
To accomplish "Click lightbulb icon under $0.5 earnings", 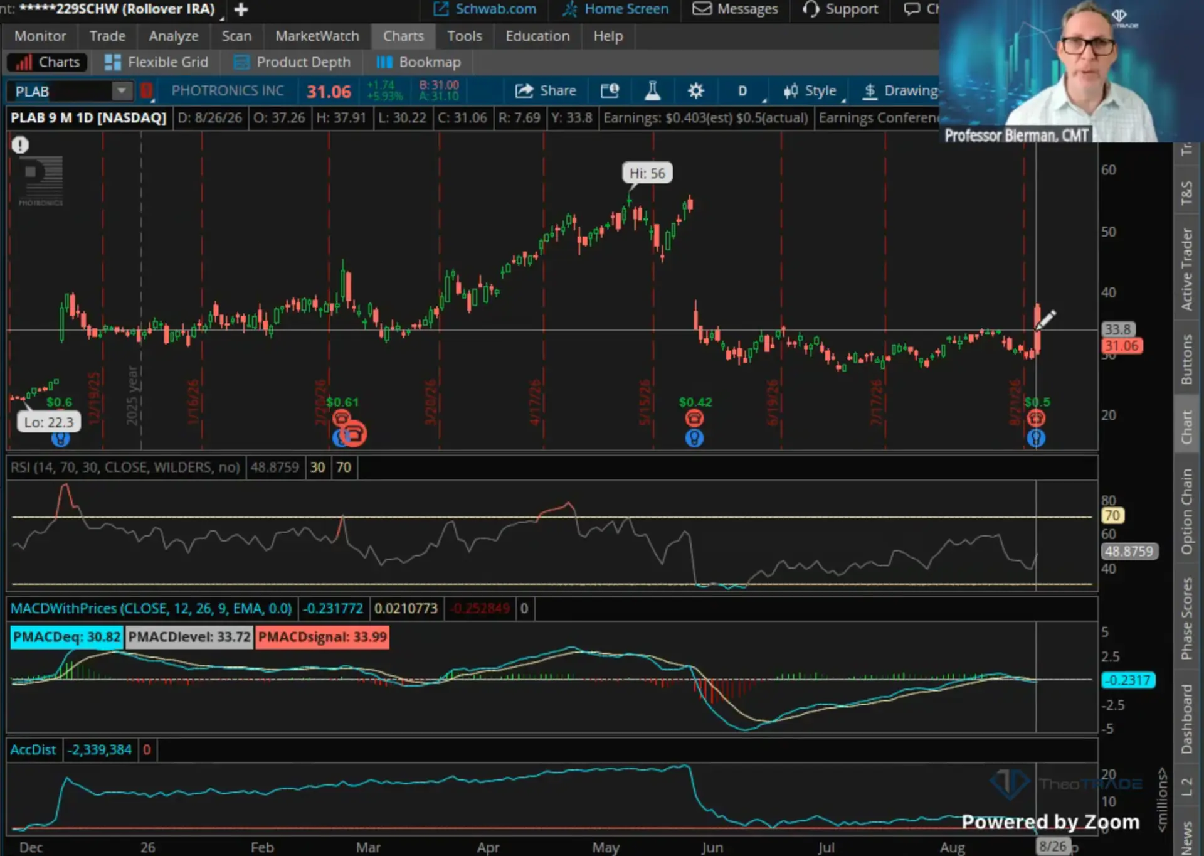I will pos(1036,437).
